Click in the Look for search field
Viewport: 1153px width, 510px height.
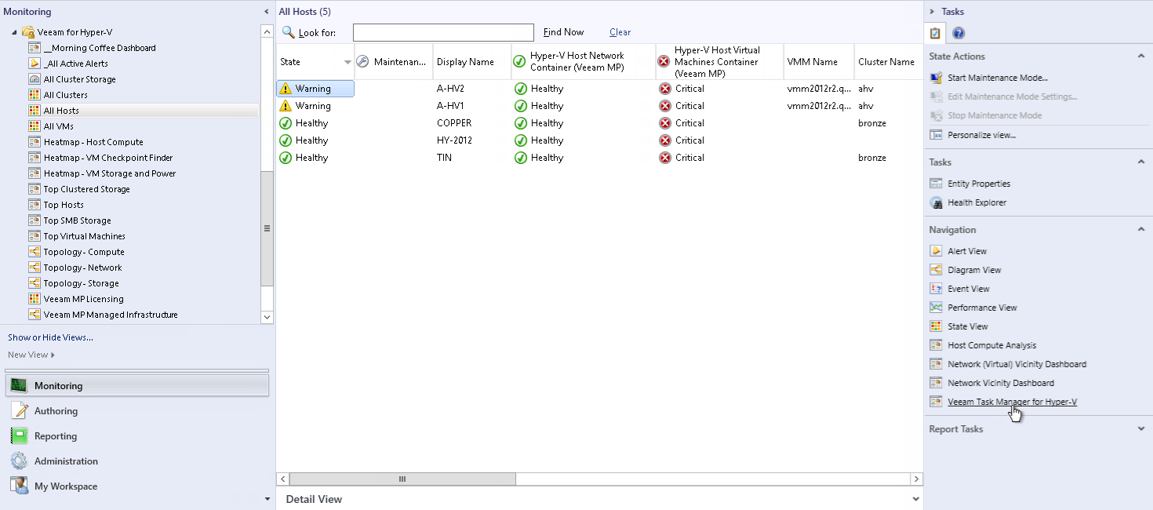pos(443,32)
